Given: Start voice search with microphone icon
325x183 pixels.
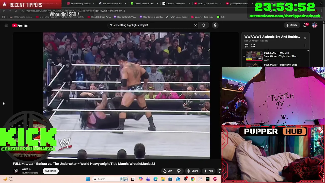Looking at the screenshot, I should pyautogui.click(x=215, y=25).
